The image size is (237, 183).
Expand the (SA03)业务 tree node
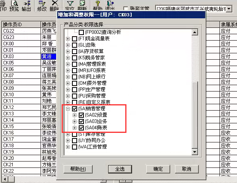[74, 121]
